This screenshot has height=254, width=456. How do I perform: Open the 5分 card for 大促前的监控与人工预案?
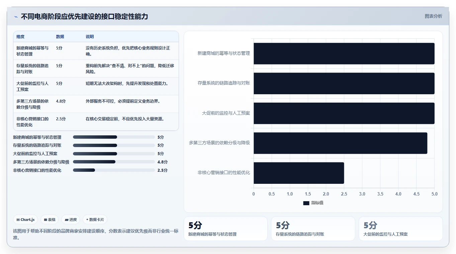[x=401, y=229]
